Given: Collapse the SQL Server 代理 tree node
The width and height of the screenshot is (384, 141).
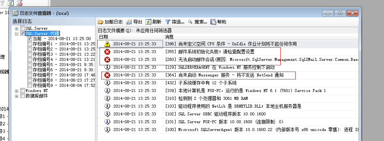Looking at the screenshot, I should (x=17, y=34).
